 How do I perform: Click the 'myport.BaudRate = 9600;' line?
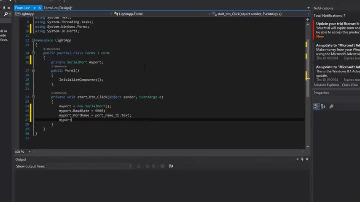[82, 111]
